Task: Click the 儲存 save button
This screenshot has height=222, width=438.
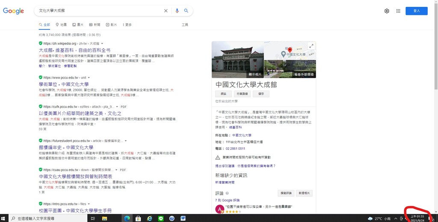Action: click(261, 94)
